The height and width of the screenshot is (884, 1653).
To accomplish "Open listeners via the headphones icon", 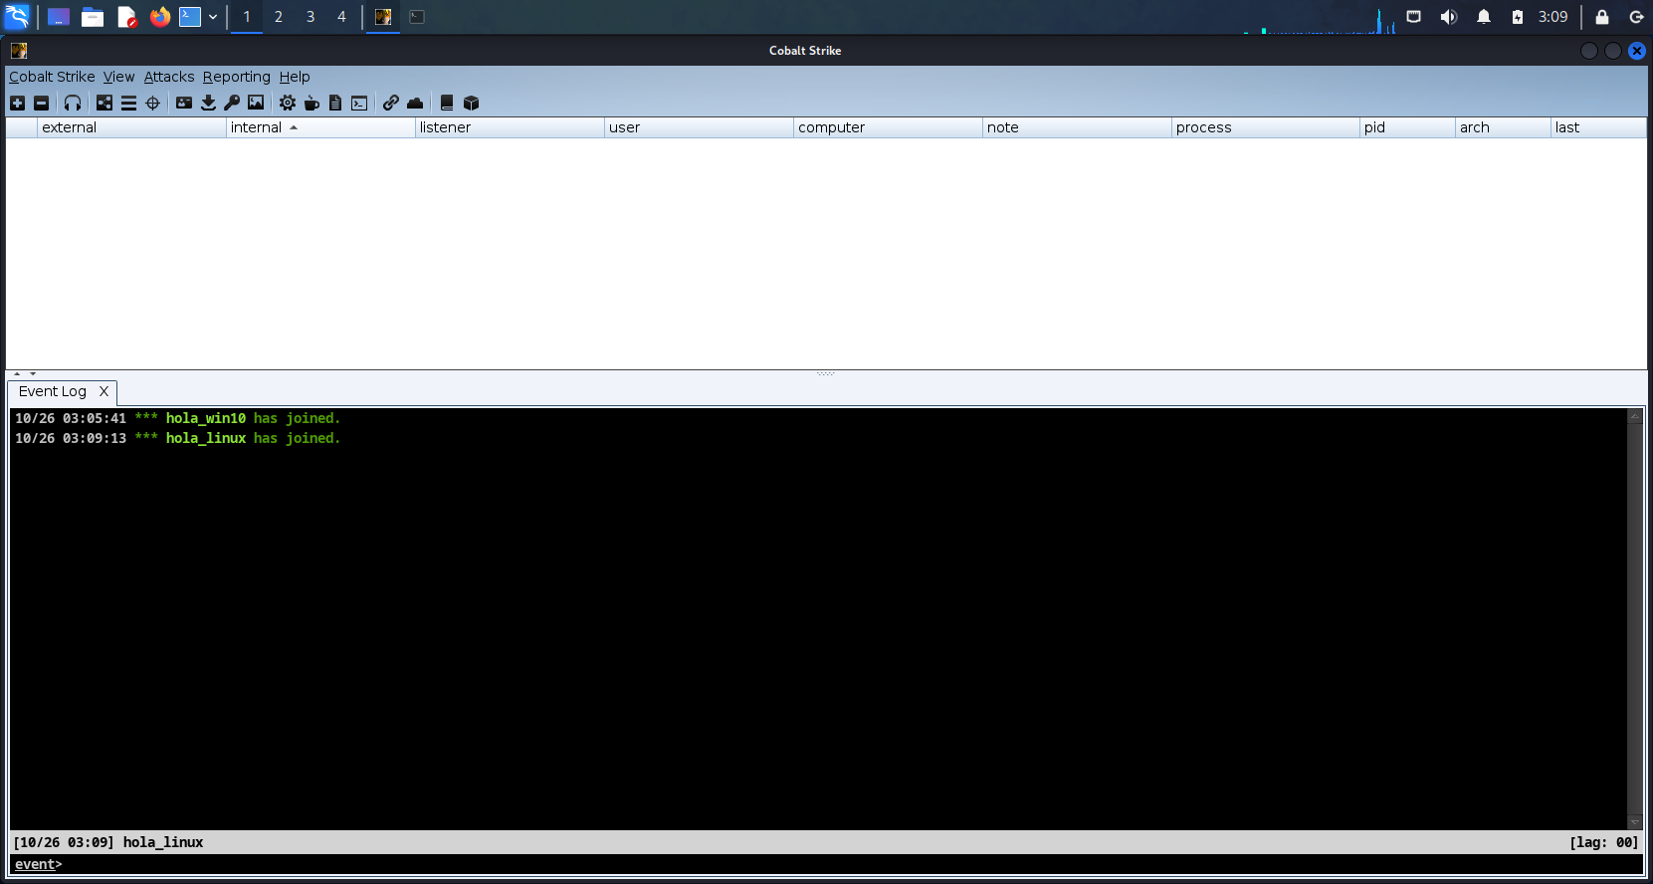I will pos(73,103).
